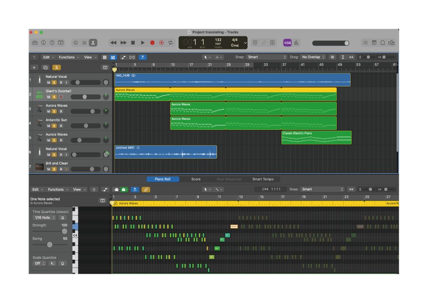The height and width of the screenshot is (303, 428).
Task: Toggle Piano Roll MIDI Out green button
Action: point(124,190)
